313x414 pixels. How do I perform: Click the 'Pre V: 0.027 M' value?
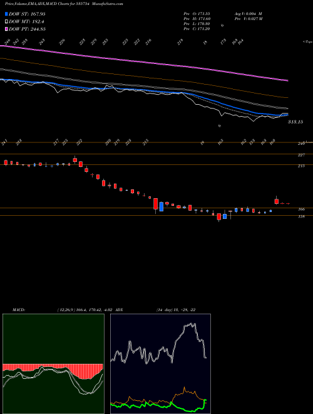tap(248, 19)
